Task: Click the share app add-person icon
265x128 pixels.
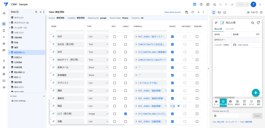Action: tap(214, 5)
